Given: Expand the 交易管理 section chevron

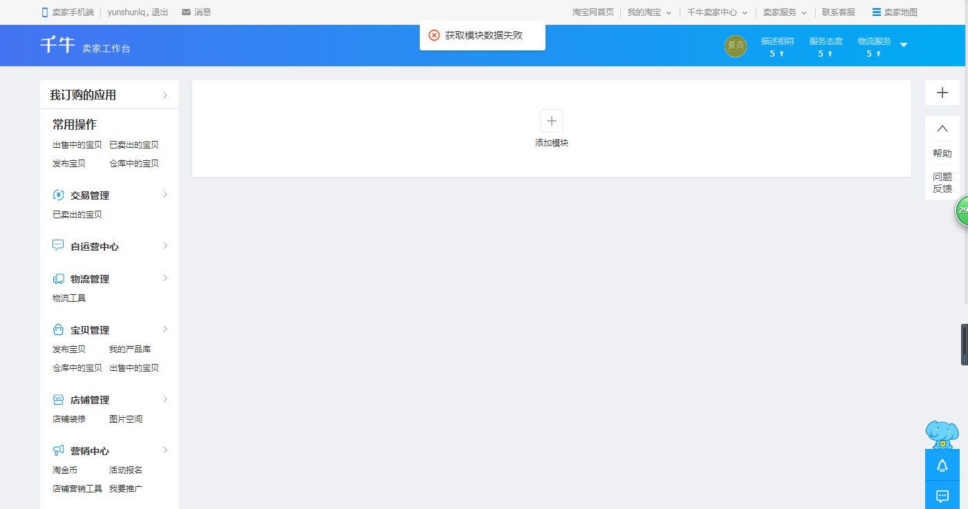Looking at the screenshot, I should click(165, 195).
